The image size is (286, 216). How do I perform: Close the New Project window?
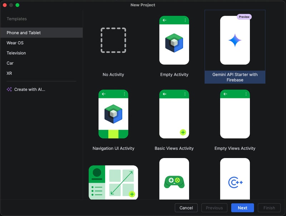[5, 5]
